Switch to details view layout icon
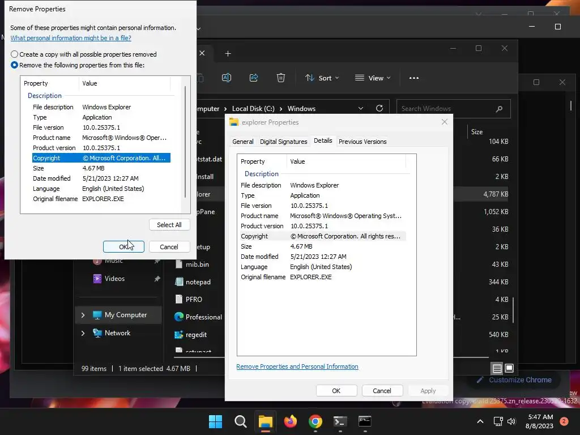The image size is (580, 435). tap(497, 368)
